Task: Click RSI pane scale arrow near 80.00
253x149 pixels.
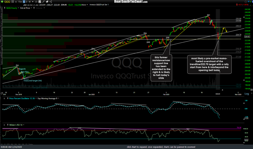Action: 244,129
